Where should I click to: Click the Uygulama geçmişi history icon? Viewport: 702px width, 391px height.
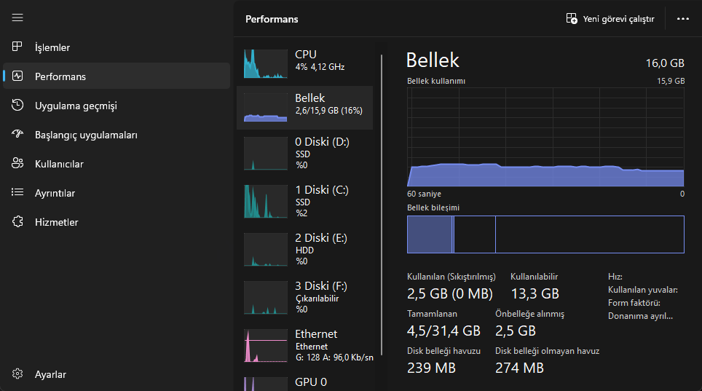coord(18,106)
